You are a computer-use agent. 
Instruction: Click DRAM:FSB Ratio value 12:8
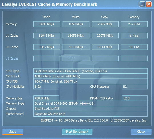click(x=135, y=98)
